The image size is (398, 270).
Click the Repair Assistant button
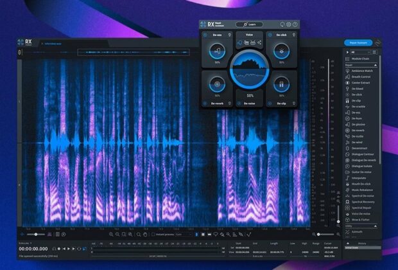358,42
